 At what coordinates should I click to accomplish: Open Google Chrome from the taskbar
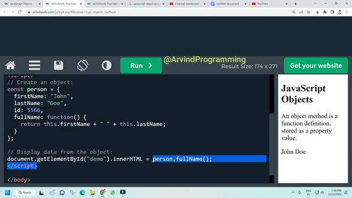click(103, 193)
